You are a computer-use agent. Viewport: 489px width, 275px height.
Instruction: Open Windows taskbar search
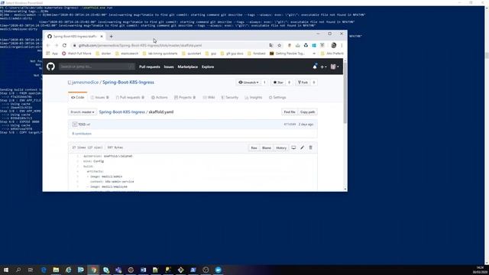tap(18, 270)
